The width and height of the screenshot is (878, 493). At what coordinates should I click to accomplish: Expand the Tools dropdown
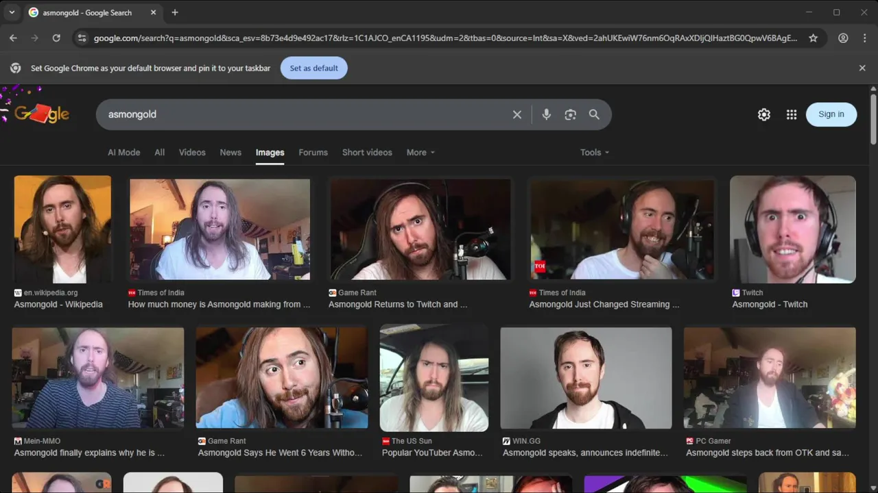(594, 152)
